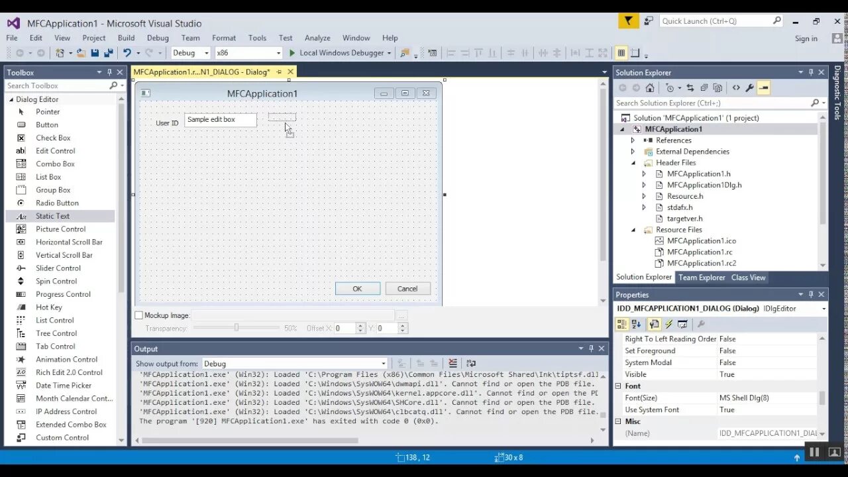Screen dimensions: 848x477
Task: Select Picture Control in Toolbox
Action: coord(60,229)
